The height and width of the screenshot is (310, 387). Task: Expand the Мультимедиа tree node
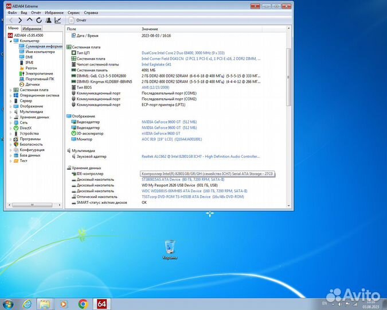pos(11,112)
